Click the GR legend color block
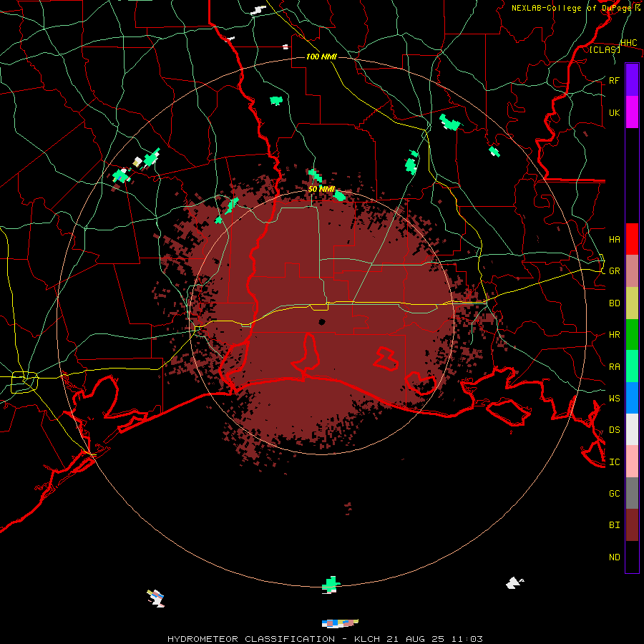The width and height of the screenshot is (644, 644). (x=632, y=271)
